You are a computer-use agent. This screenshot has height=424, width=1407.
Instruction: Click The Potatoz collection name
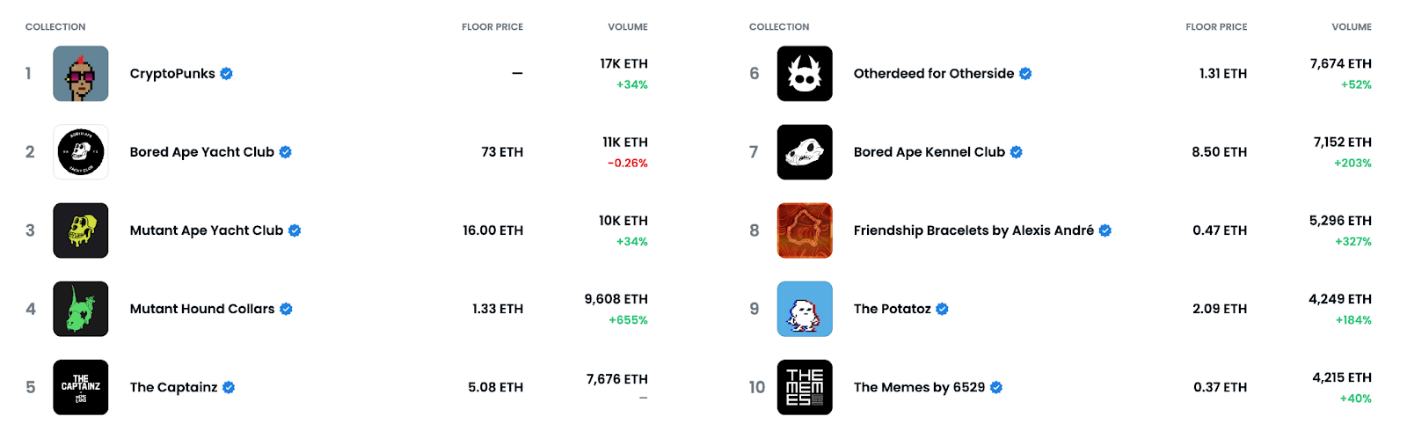click(x=893, y=309)
